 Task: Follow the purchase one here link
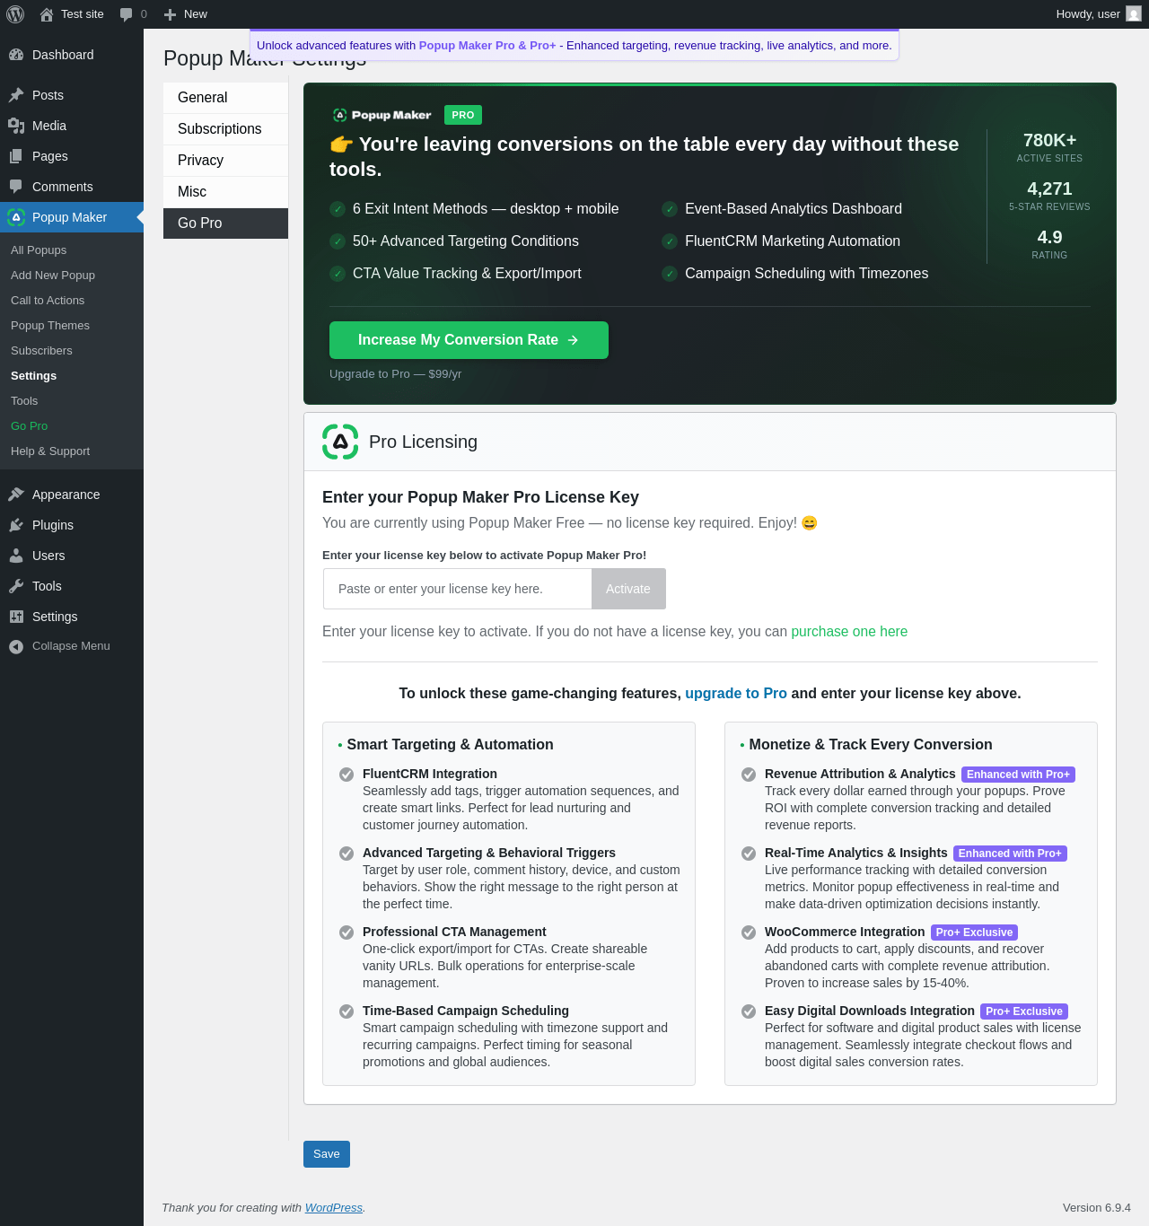click(849, 632)
